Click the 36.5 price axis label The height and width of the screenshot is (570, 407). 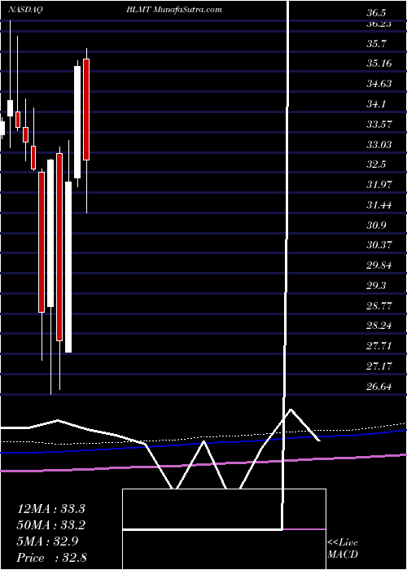376,14
